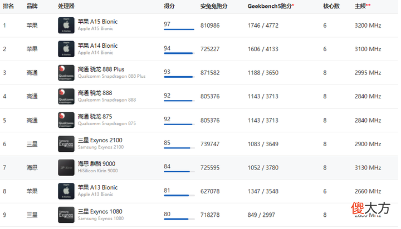Click the frequency value 2660 MHz
This screenshot has width=401, height=229.
[x=368, y=191]
